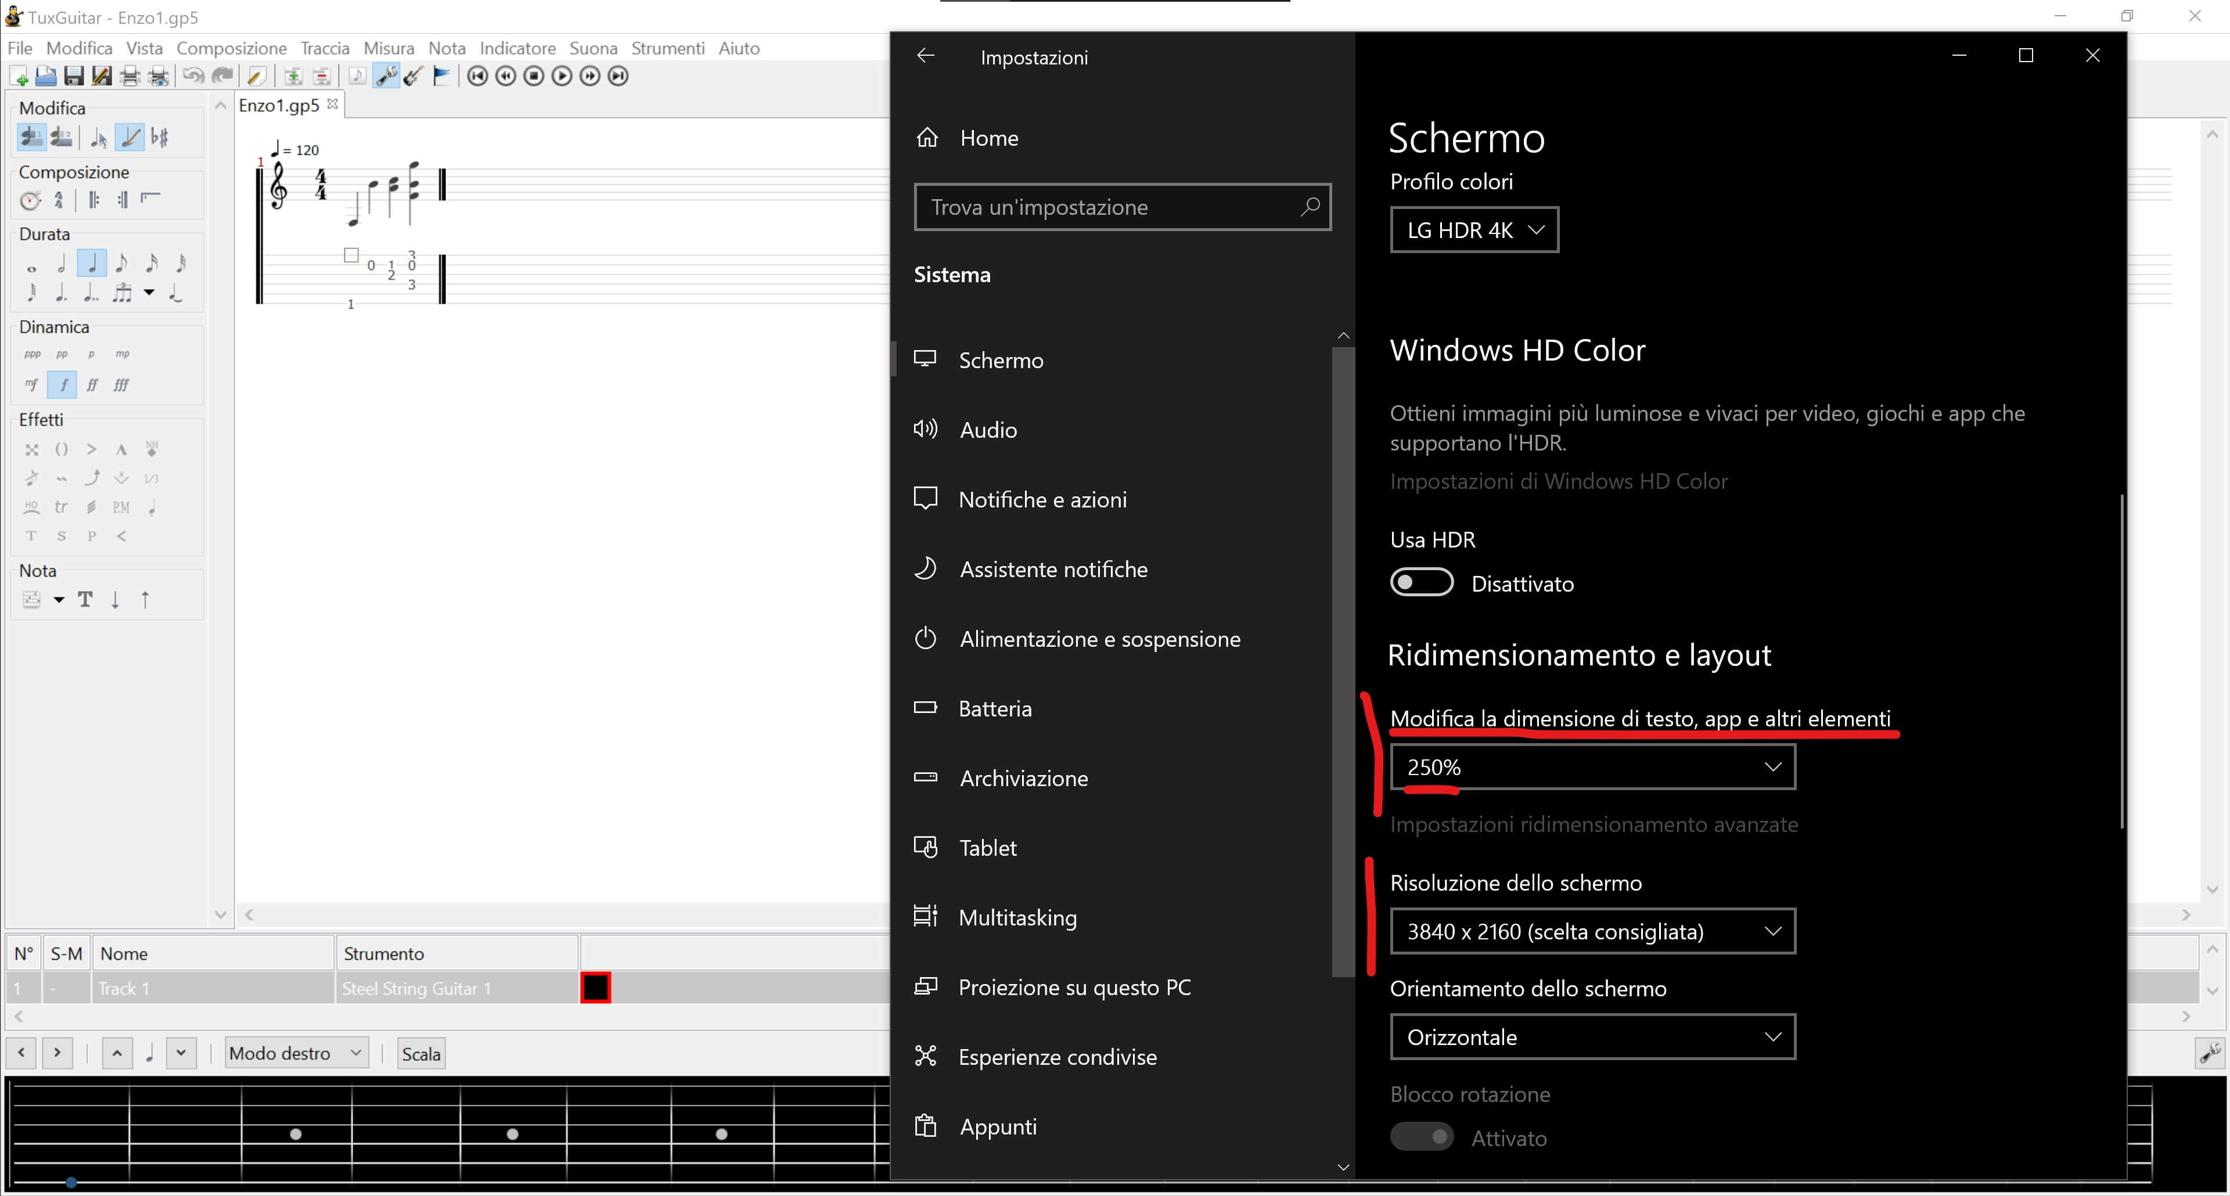The width and height of the screenshot is (2230, 1196).
Task: Click the electric guitar toolbar icon
Action: tap(414, 76)
